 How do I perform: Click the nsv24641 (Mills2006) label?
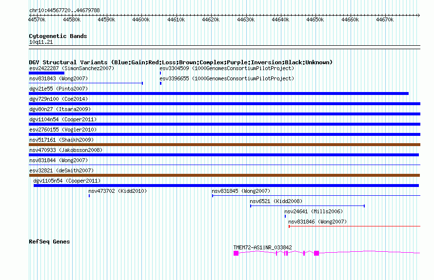click(x=314, y=211)
